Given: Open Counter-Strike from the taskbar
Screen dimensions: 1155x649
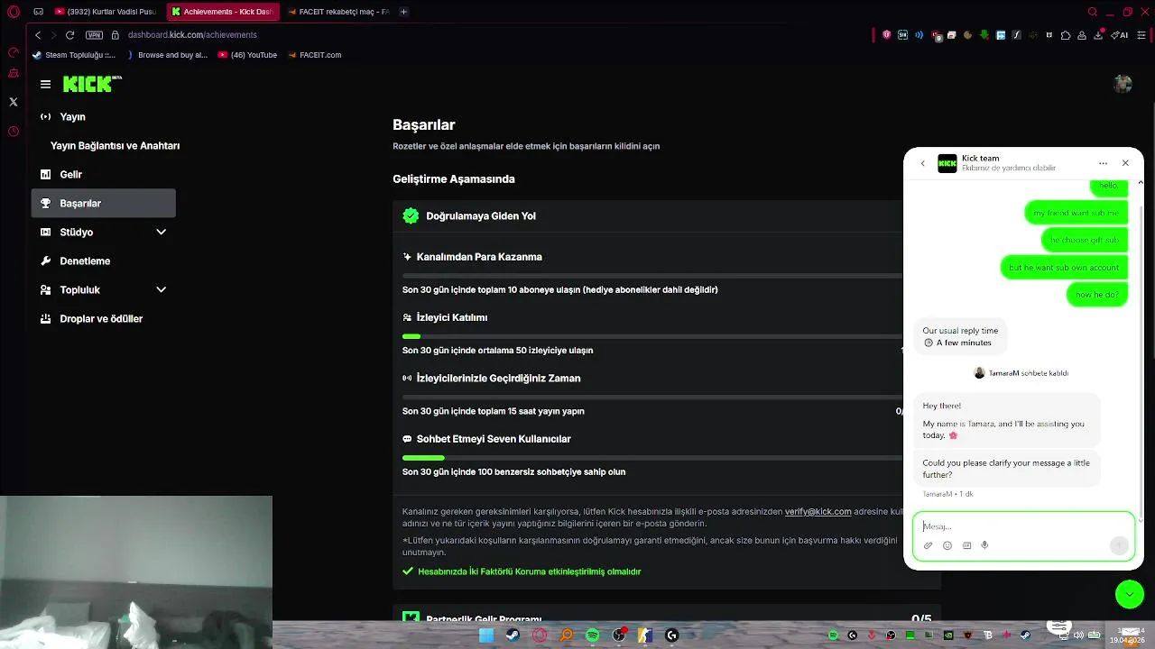Looking at the screenshot, I should (645, 635).
